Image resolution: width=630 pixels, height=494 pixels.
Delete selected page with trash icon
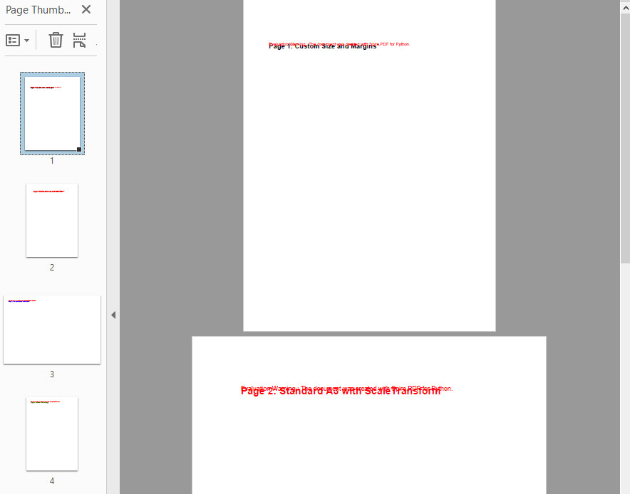point(56,40)
